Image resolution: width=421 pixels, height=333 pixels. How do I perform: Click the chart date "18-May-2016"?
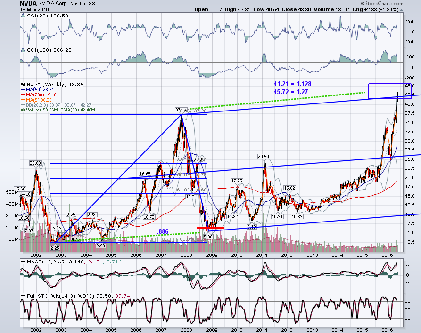coord(34,10)
